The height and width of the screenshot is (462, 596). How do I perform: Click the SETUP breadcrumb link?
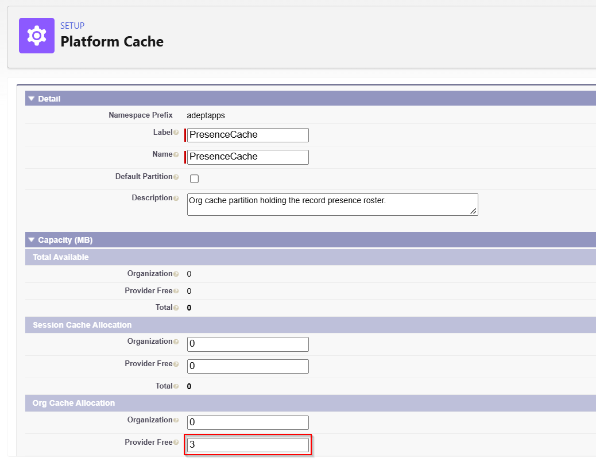(x=72, y=25)
